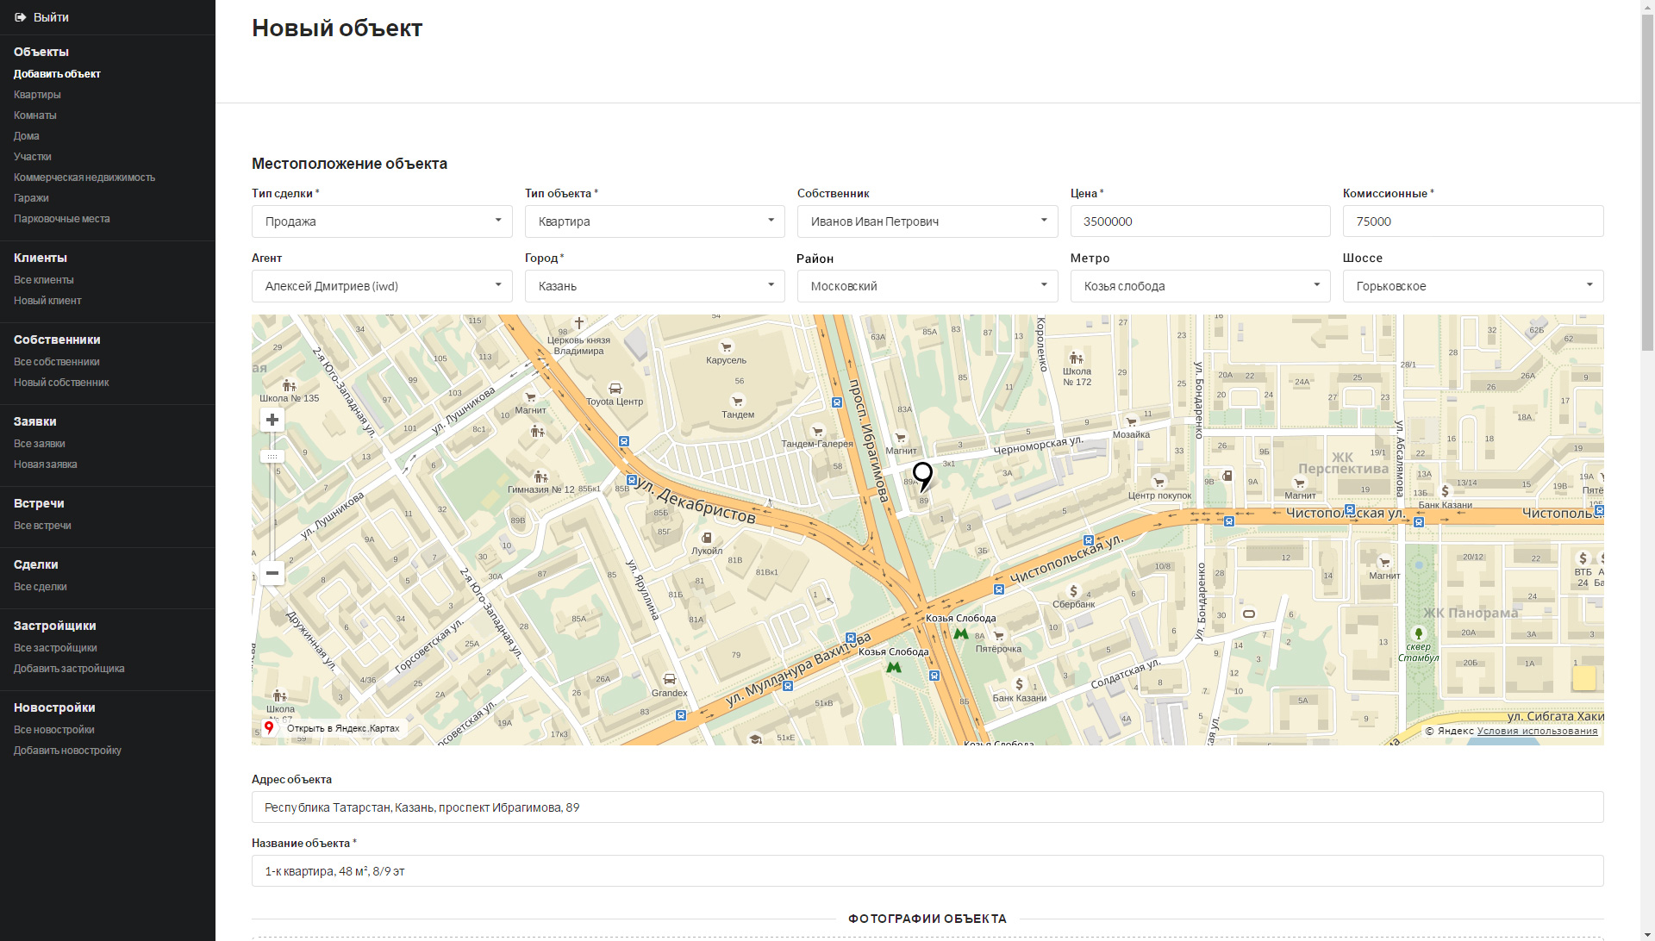Open Условия использования link on map

tap(1537, 731)
